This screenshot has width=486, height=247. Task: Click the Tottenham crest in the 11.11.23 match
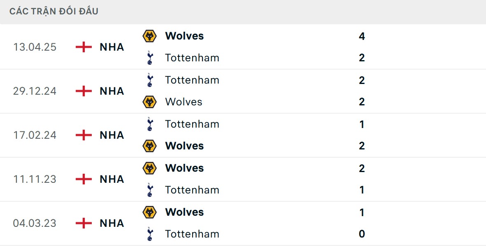coord(149,190)
